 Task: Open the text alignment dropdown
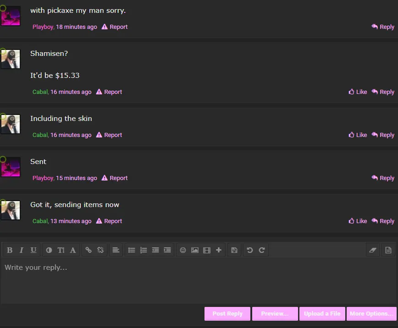[116, 250]
